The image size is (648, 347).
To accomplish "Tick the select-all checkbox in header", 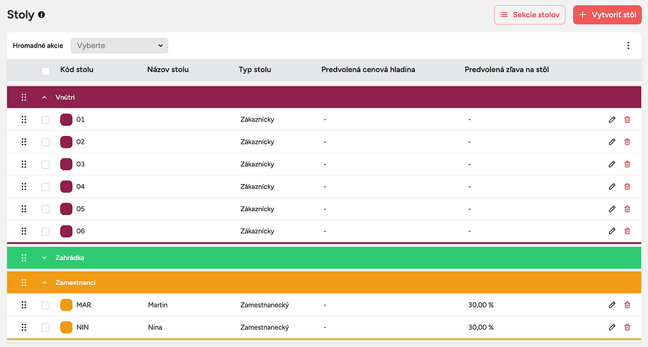I will point(46,71).
